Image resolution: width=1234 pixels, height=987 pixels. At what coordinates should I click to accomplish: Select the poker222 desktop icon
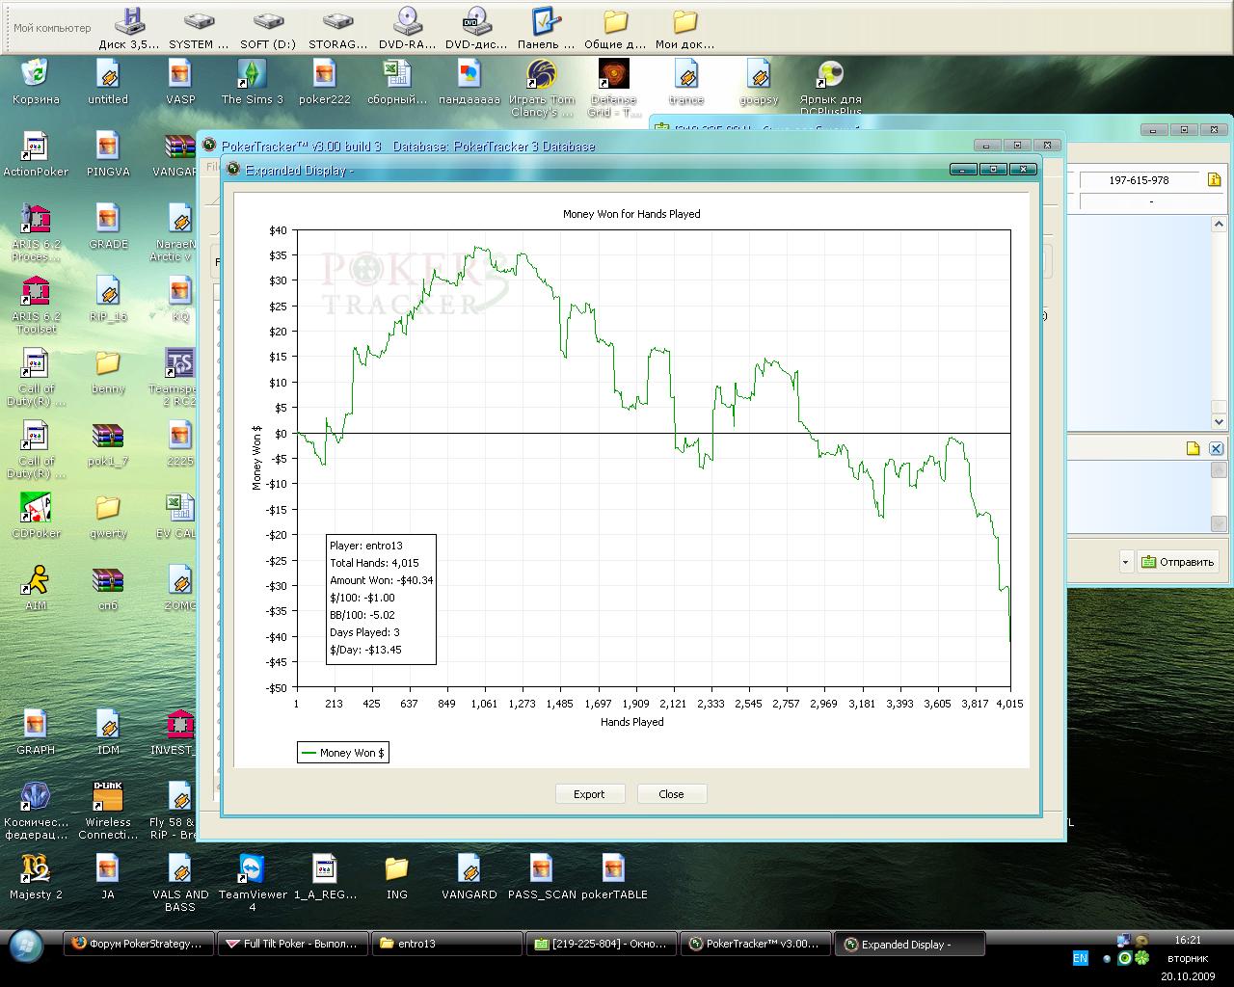[325, 82]
